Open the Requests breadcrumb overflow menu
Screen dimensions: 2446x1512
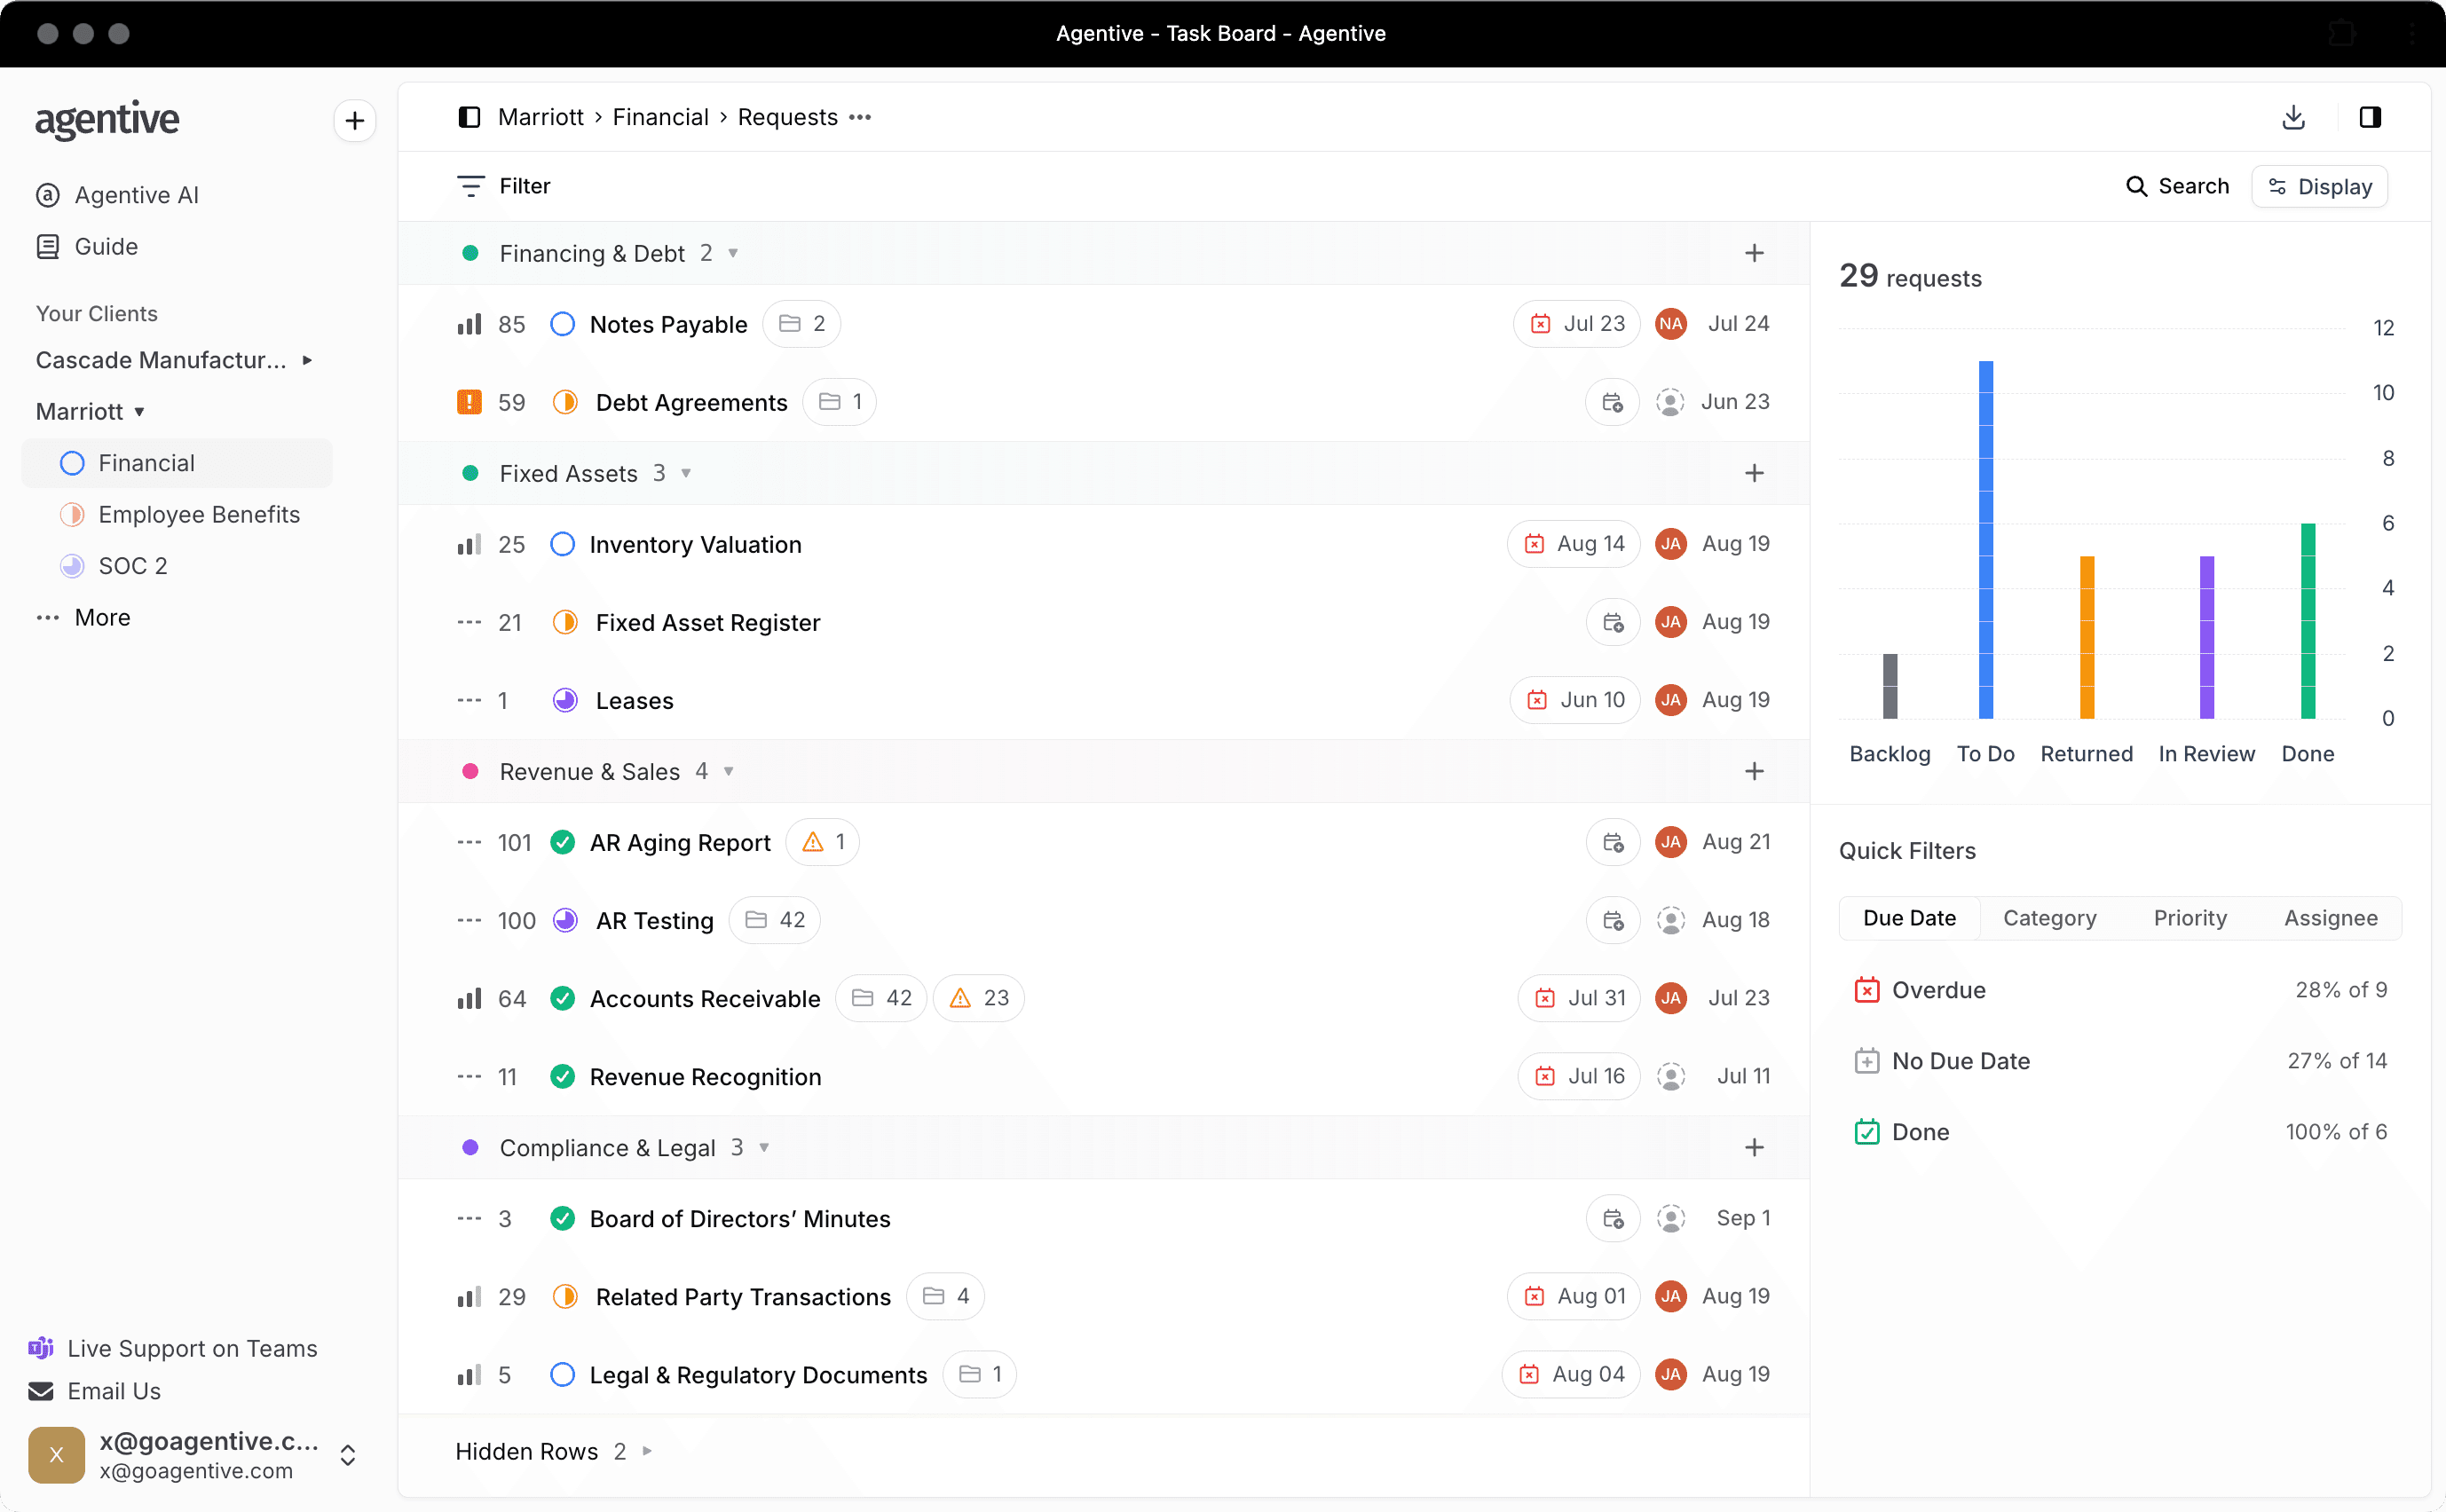860,117
